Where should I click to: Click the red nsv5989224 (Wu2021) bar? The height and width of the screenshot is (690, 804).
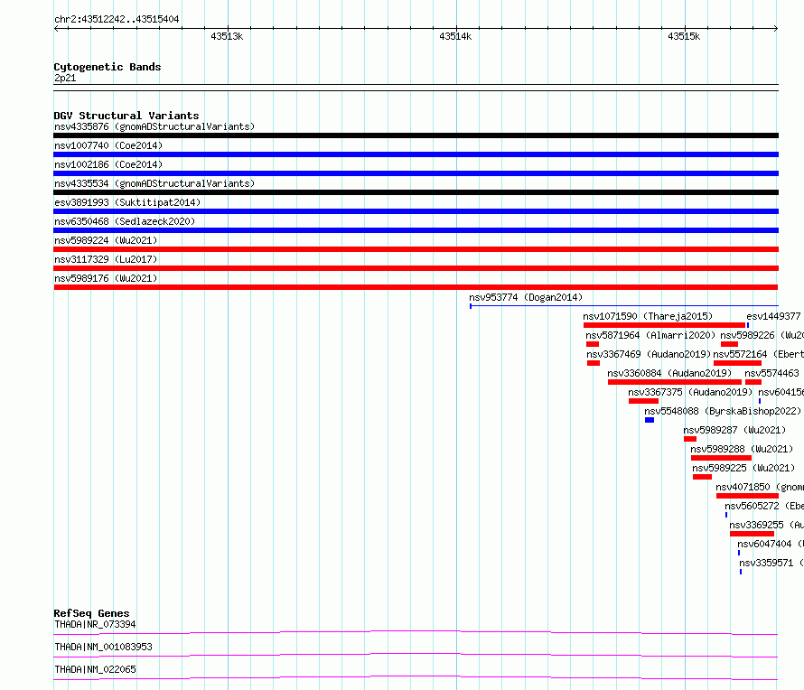point(416,249)
